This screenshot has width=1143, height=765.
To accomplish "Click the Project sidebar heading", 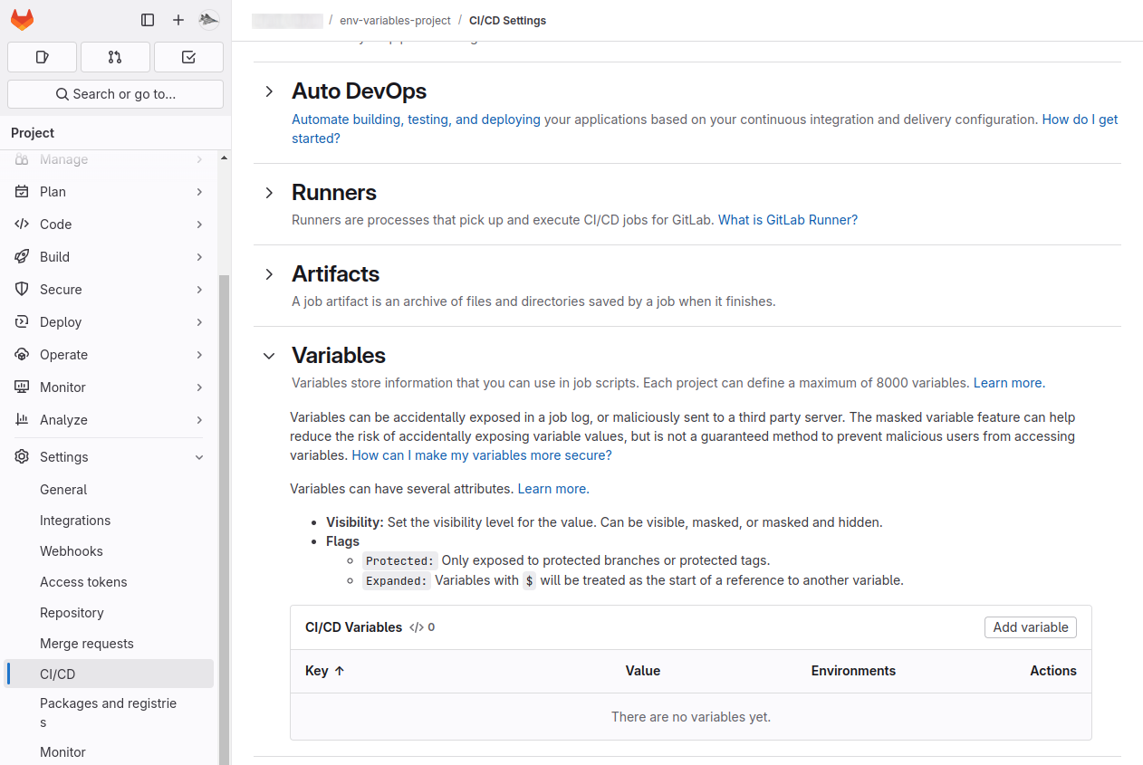I will point(33,133).
